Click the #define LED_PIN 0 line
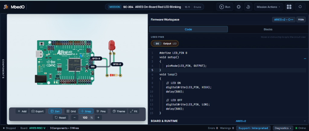The height and width of the screenshot is (131, 309). 173,53
